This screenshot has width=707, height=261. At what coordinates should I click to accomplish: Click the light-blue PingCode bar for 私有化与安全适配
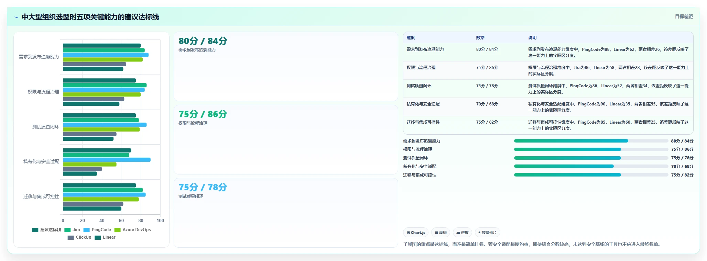(107, 160)
